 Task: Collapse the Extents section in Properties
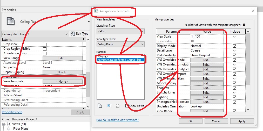click(83, 40)
